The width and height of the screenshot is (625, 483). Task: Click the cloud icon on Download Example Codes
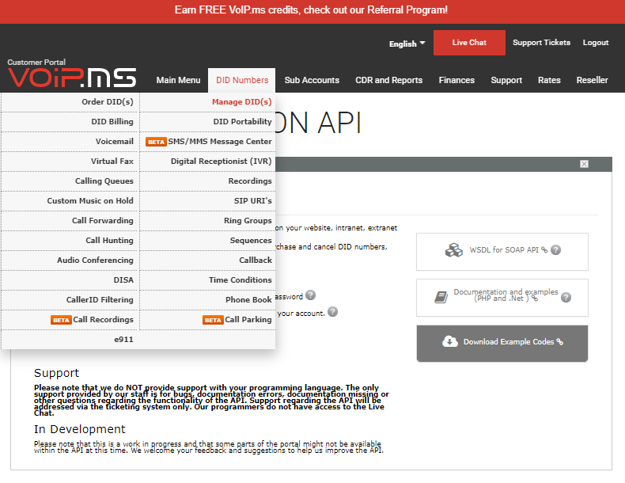449,342
